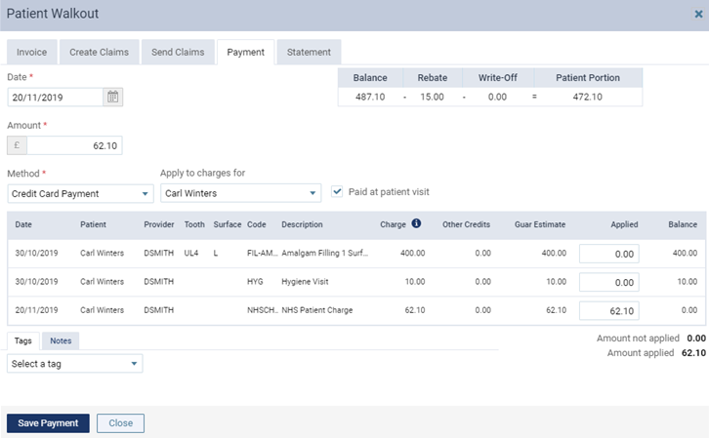Toggle Paid at patient visit checkbox
This screenshot has height=438, width=709.
337,191
